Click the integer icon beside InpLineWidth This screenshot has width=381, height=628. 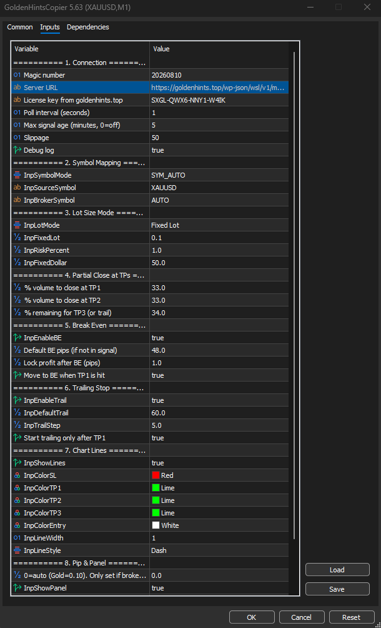coord(17,538)
